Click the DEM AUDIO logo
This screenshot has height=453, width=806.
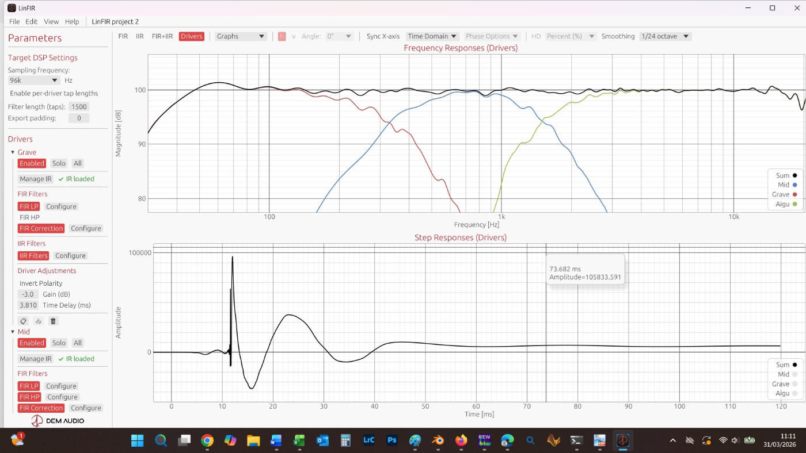pos(58,421)
